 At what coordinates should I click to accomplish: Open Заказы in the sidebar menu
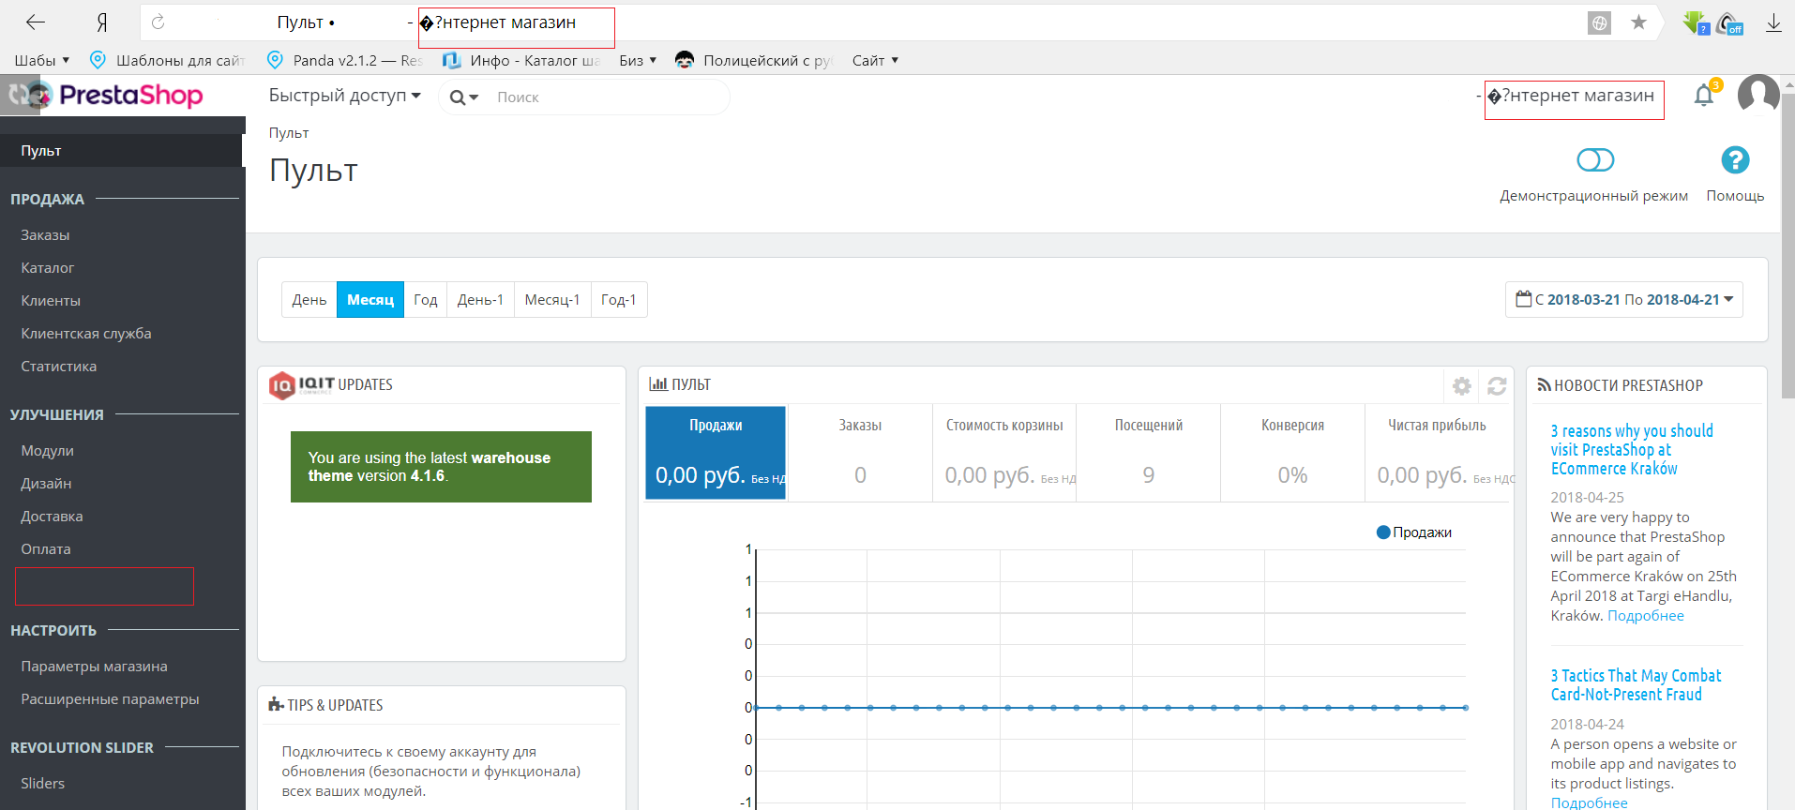tap(45, 235)
